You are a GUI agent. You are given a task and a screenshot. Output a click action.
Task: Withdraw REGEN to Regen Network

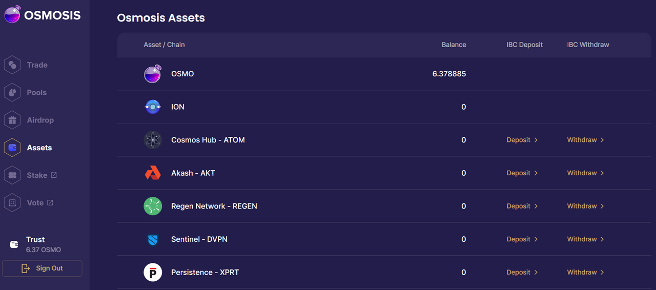pyautogui.click(x=585, y=206)
